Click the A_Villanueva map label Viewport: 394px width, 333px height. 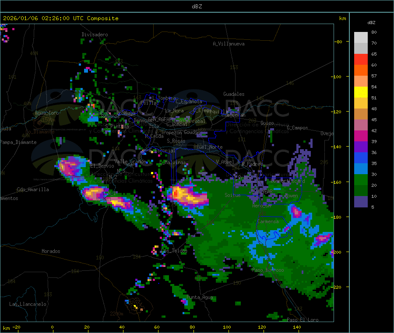tap(229, 44)
